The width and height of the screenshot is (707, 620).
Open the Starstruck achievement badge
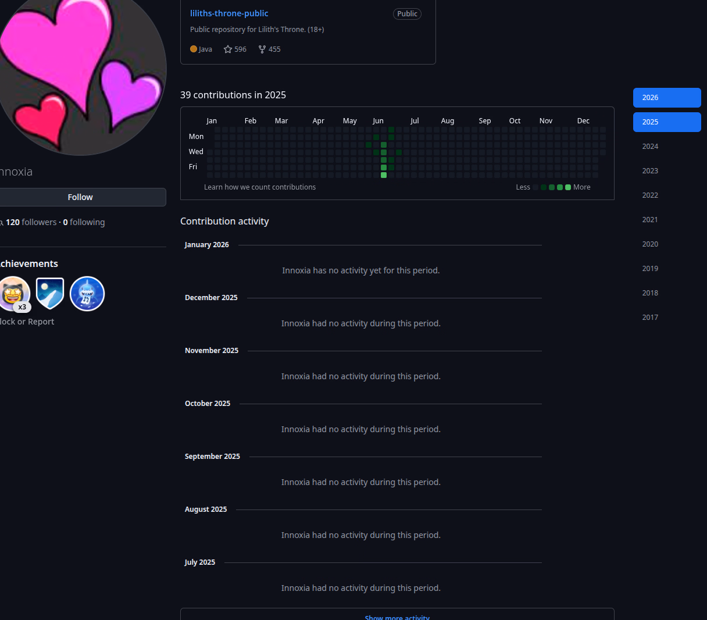13,293
